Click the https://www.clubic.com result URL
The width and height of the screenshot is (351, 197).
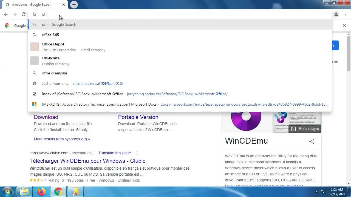61,153
